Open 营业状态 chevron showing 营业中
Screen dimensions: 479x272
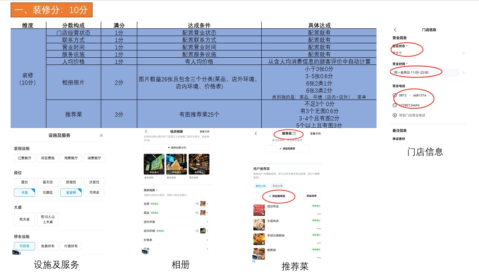click(x=464, y=53)
